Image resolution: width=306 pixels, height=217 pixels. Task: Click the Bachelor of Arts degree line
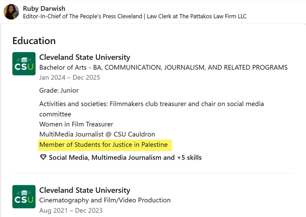point(163,67)
